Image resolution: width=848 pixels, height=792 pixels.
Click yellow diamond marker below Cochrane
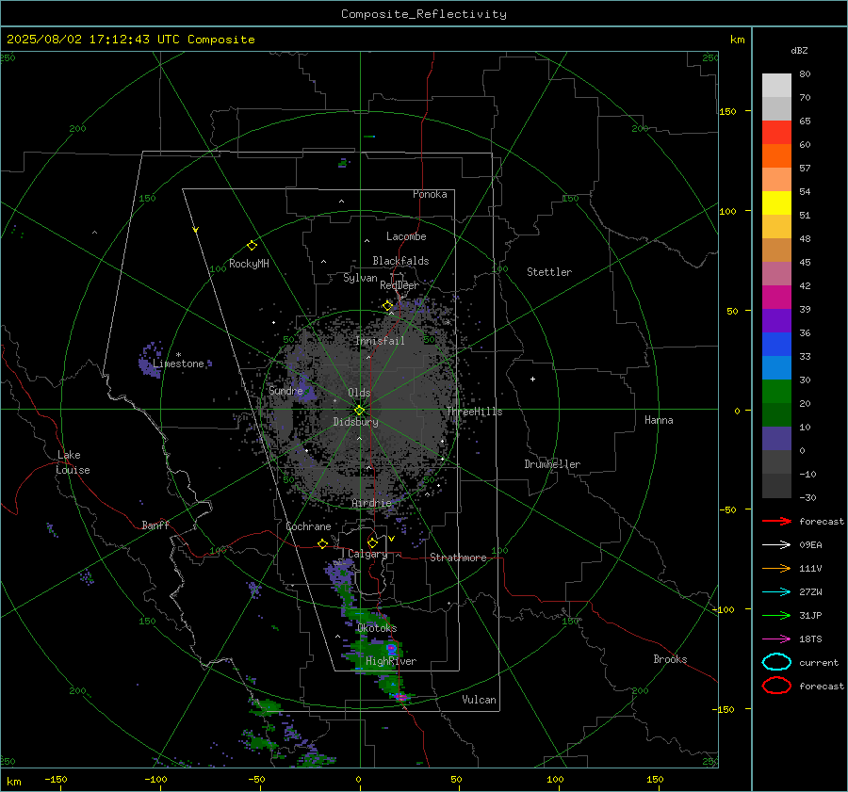point(322,543)
